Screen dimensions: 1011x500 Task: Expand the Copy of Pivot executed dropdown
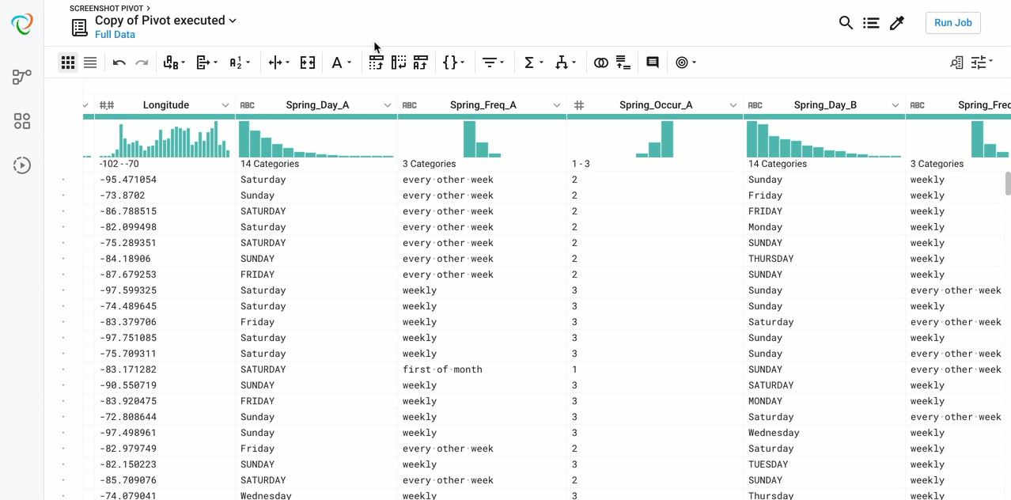coord(233,21)
